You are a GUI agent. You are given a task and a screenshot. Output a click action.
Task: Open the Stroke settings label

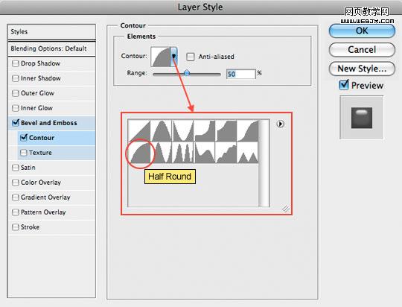30,227
